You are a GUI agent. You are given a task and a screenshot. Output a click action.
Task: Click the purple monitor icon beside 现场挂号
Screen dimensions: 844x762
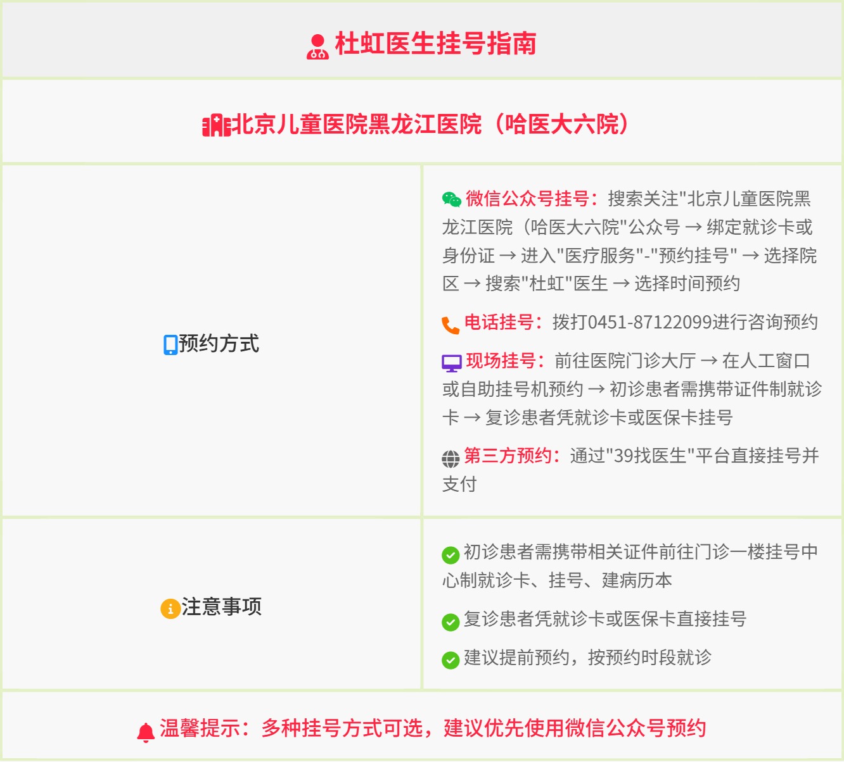tap(452, 363)
